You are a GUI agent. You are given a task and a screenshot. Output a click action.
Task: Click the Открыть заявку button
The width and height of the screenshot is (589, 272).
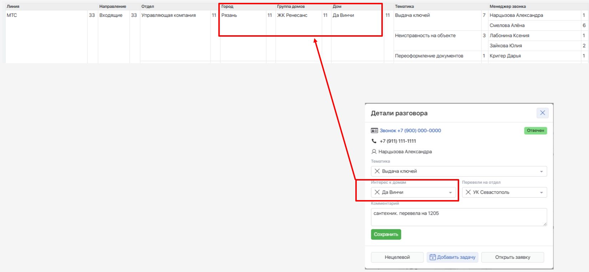tap(513, 257)
